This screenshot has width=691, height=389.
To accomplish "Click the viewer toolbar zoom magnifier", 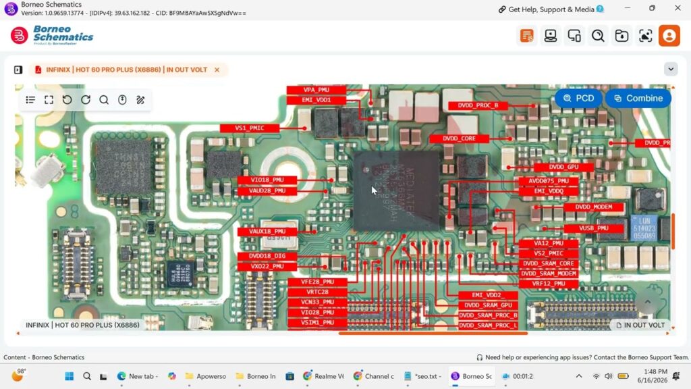I will point(104,100).
